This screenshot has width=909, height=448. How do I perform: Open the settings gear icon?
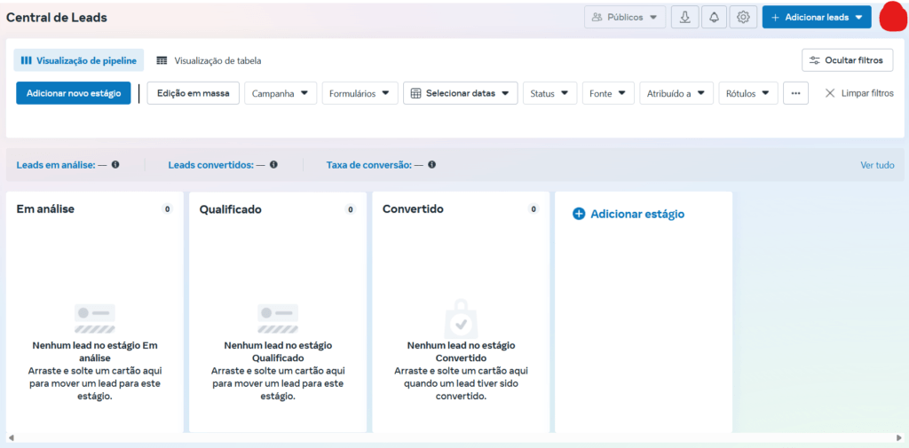tap(743, 18)
